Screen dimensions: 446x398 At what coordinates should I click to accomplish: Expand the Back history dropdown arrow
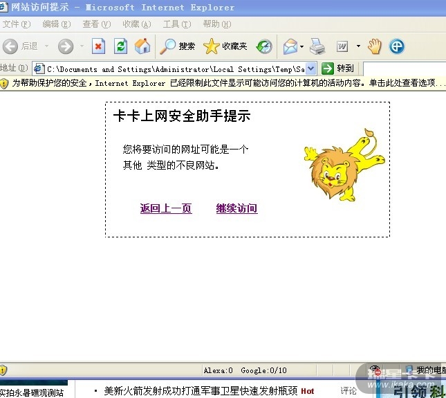[46, 46]
